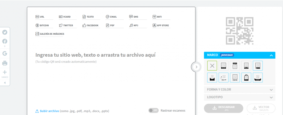Click the Google share sidebar icon
The width and height of the screenshot is (283, 115).
(x=5, y=53)
